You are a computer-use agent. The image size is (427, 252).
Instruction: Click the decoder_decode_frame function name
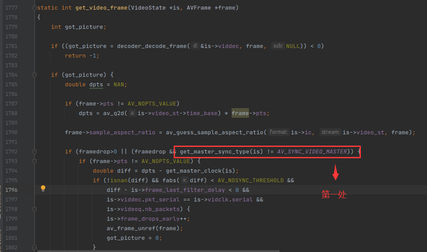151,46
